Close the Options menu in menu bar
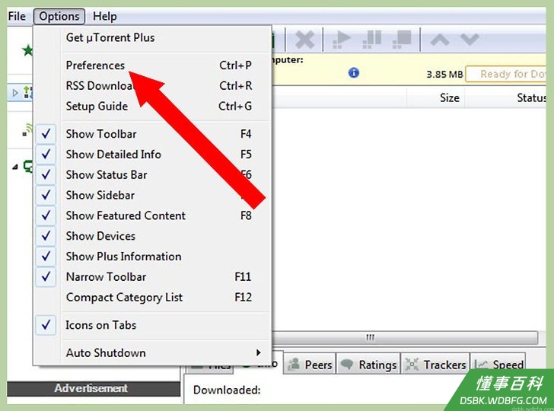 coord(59,16)
